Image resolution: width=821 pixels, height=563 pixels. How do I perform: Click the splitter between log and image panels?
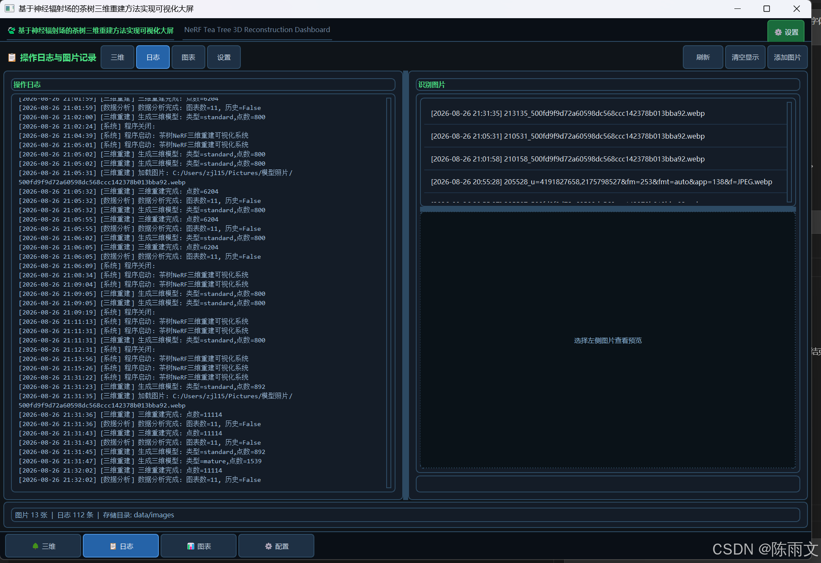406,285
